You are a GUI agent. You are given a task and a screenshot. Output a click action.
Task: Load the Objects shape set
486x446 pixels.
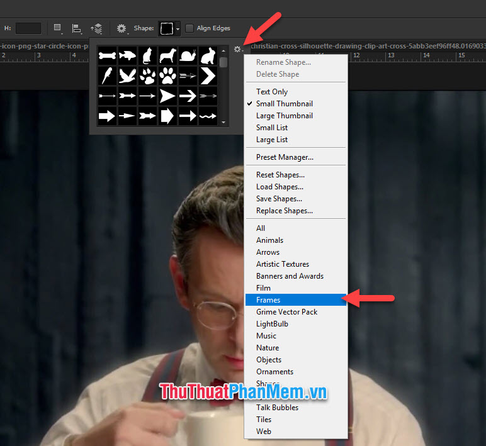coord(296,360)
